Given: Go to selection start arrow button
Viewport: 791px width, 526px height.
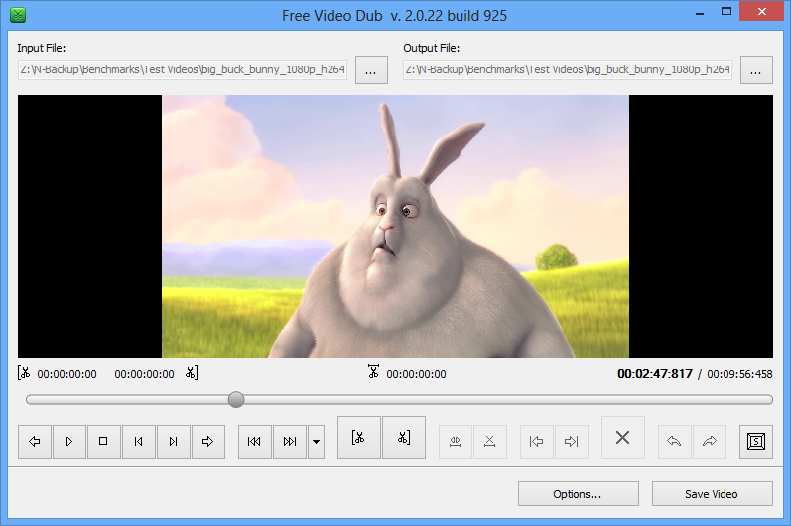Looking at the screenshot, I should click(x=536, y=442).
